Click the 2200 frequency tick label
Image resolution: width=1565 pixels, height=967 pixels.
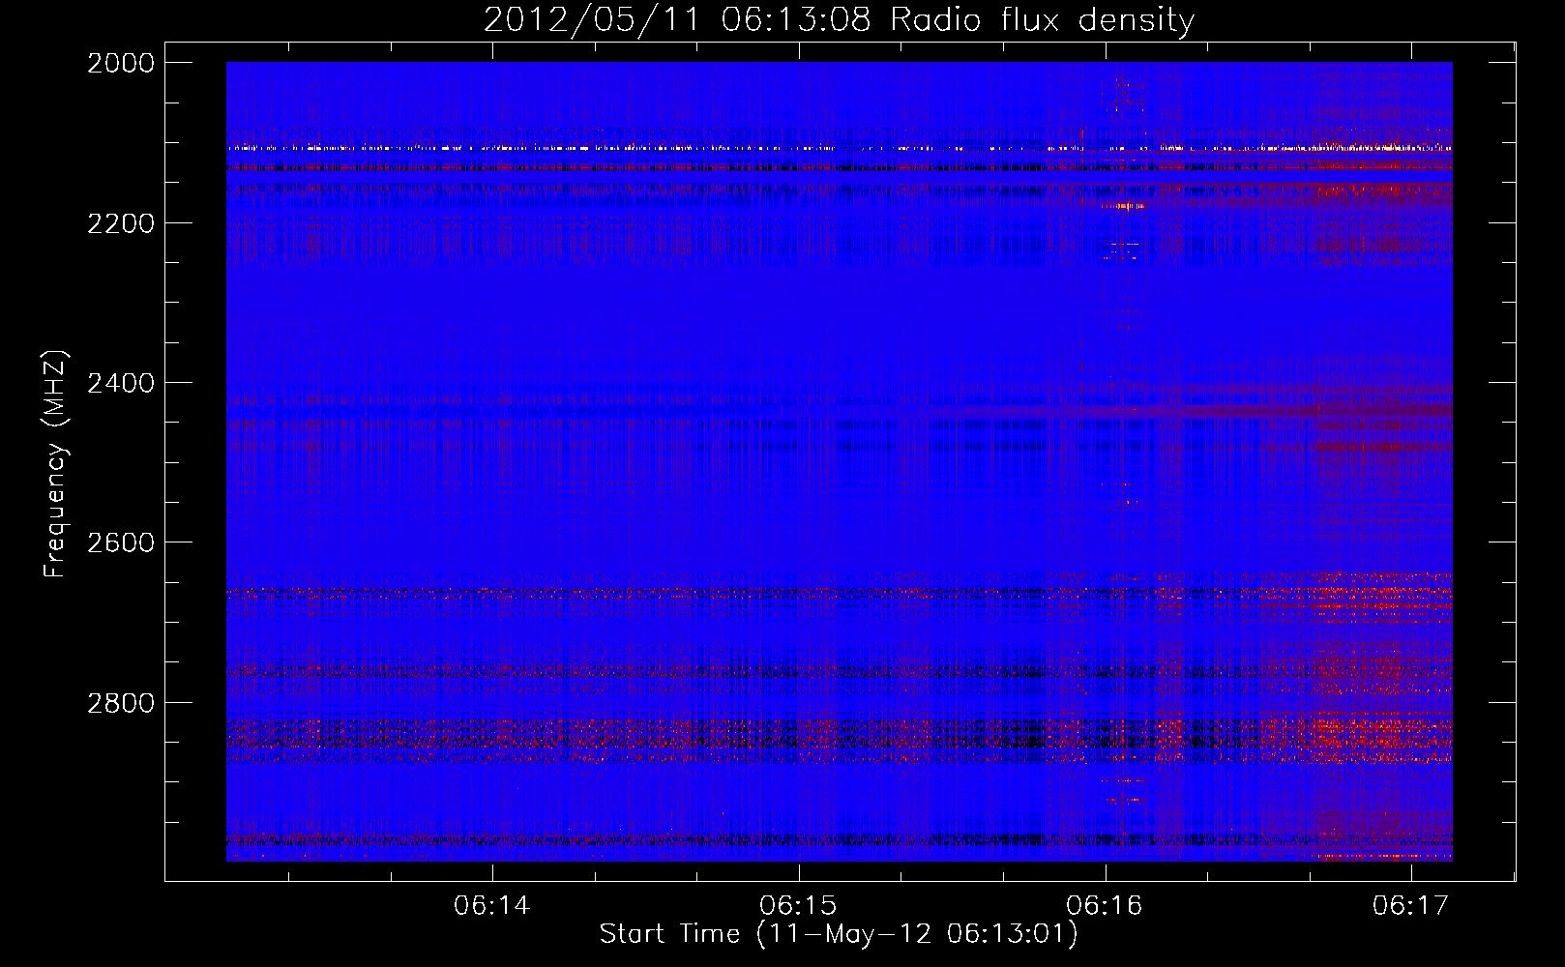coord(121,223)
